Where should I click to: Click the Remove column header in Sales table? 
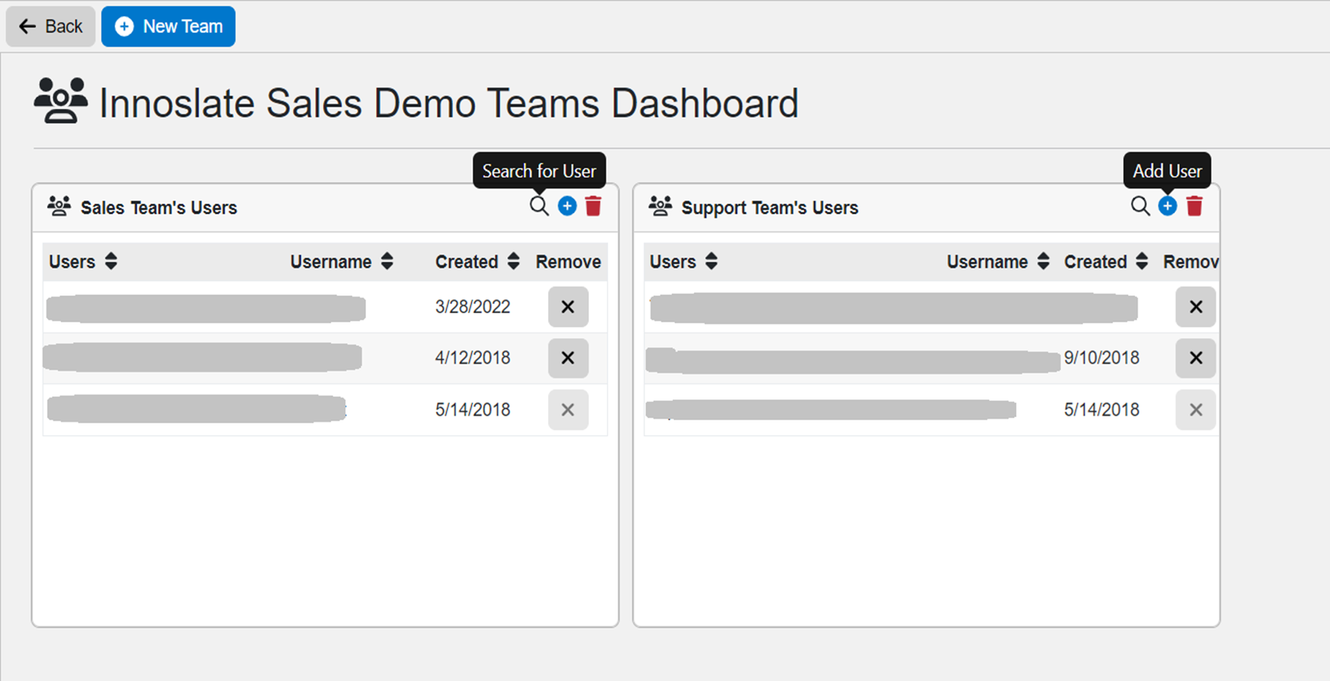[x=568, y=262]
